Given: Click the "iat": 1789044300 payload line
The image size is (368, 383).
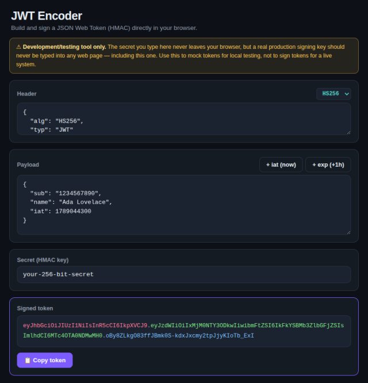Looking at the screenshot, I should [60, 211].
